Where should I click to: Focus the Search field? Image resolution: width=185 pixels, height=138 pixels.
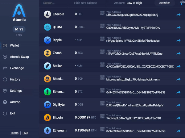click(x=54, y=3)
